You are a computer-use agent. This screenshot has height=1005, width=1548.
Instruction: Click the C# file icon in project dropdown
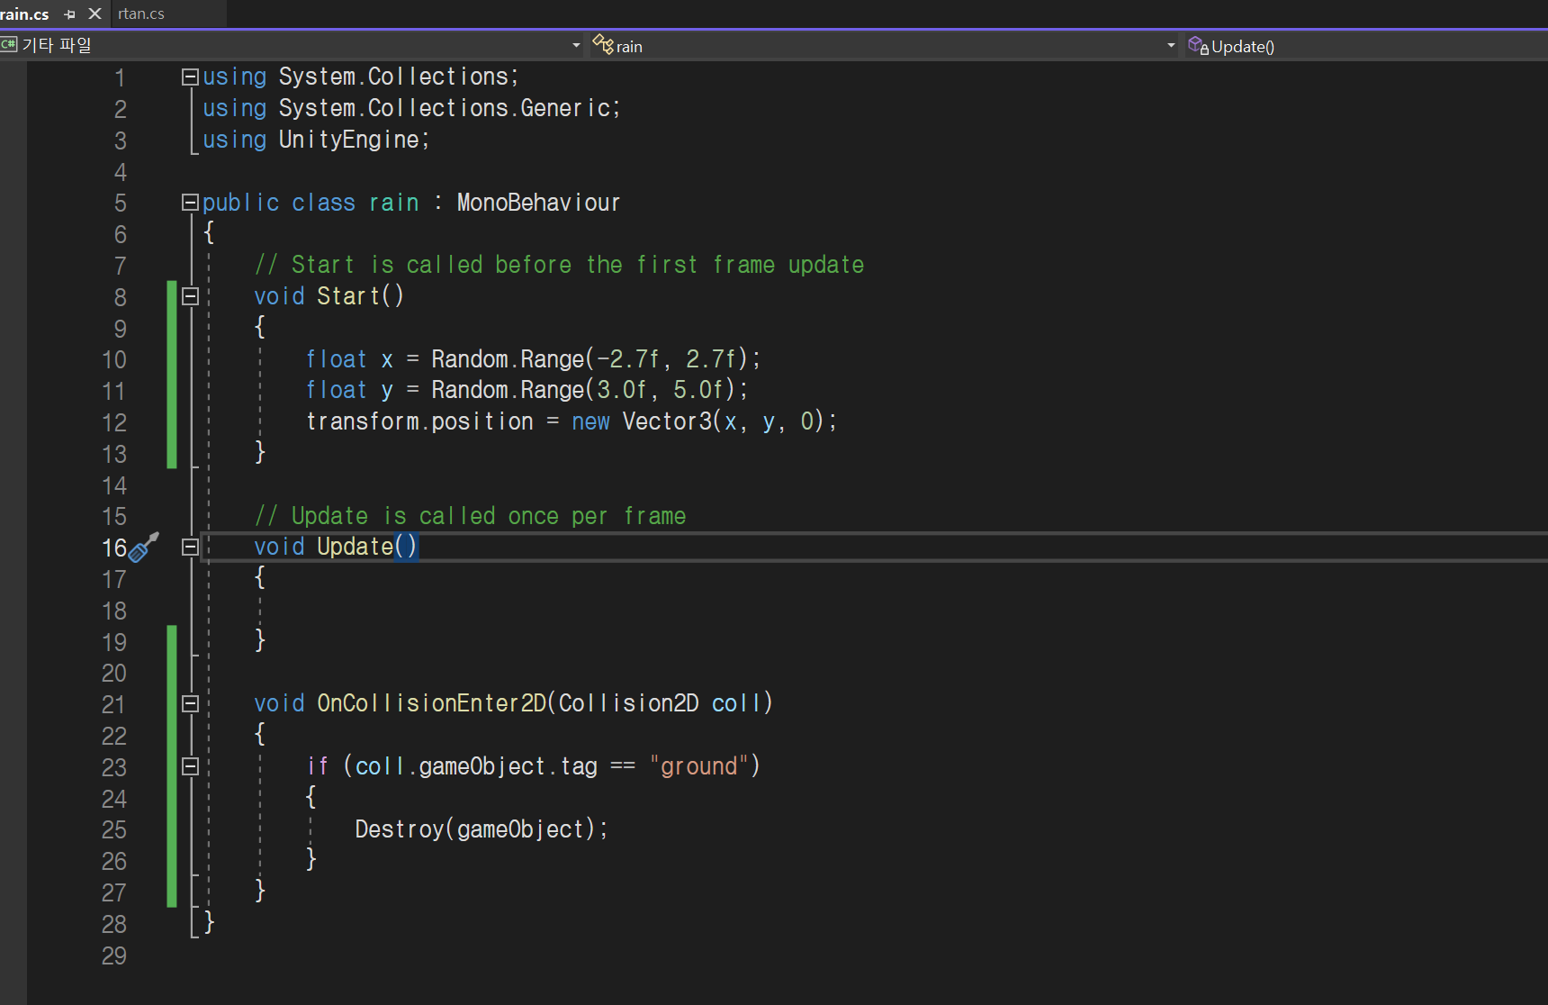click(9, 44)
